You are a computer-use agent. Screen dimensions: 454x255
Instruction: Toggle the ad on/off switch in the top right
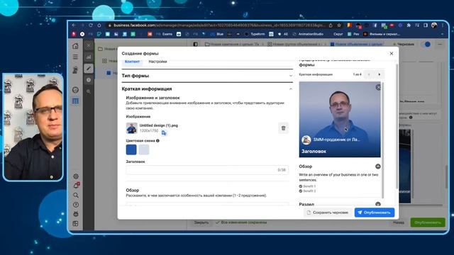[x=426, y=44]
